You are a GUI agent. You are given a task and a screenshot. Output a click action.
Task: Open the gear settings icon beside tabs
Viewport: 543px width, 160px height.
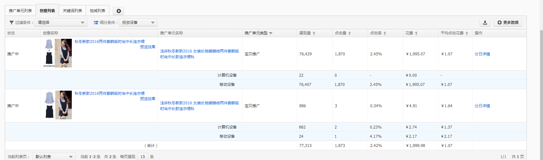(119, 11)
